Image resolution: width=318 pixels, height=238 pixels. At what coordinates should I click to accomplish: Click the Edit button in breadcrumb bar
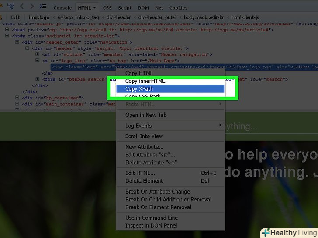15,17
